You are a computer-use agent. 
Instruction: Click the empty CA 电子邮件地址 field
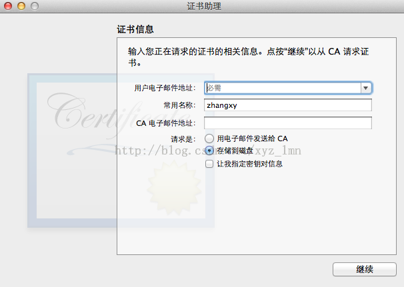(x=288, y=123)
